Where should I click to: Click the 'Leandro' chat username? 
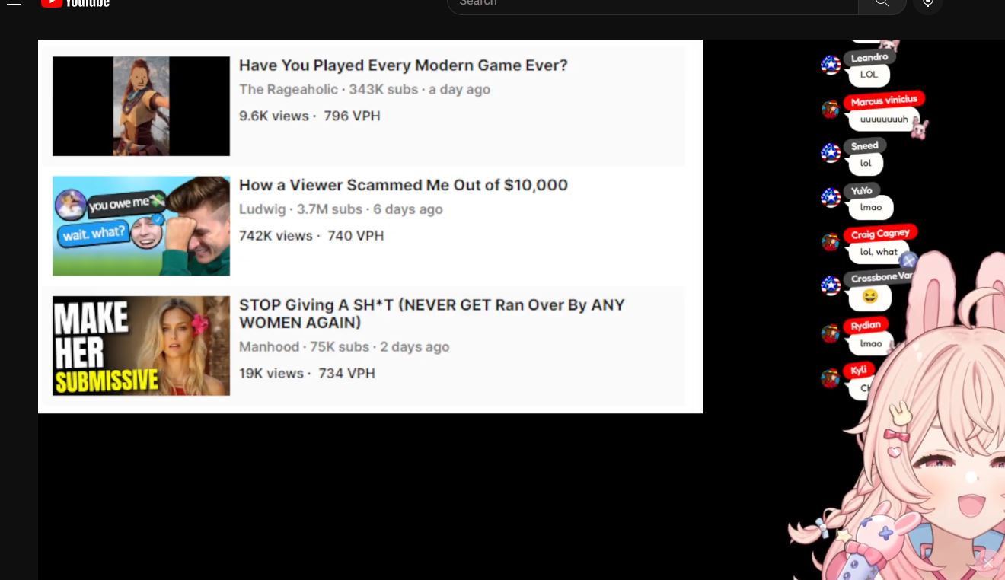point(869,58)
